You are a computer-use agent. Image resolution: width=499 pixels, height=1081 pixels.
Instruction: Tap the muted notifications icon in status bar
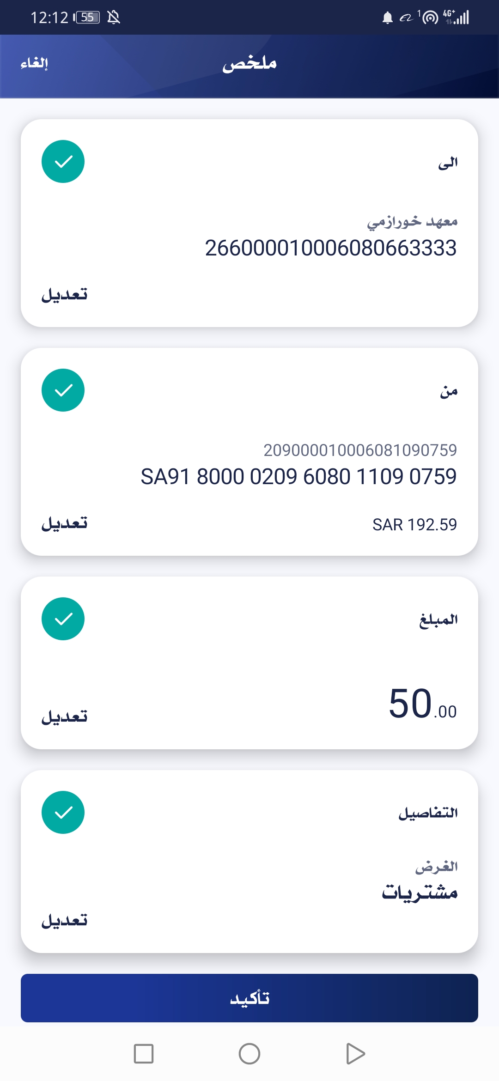[x=114, y=18]
